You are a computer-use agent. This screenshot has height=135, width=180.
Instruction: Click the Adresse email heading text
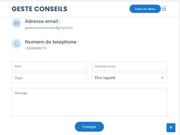tap(43, 21)
